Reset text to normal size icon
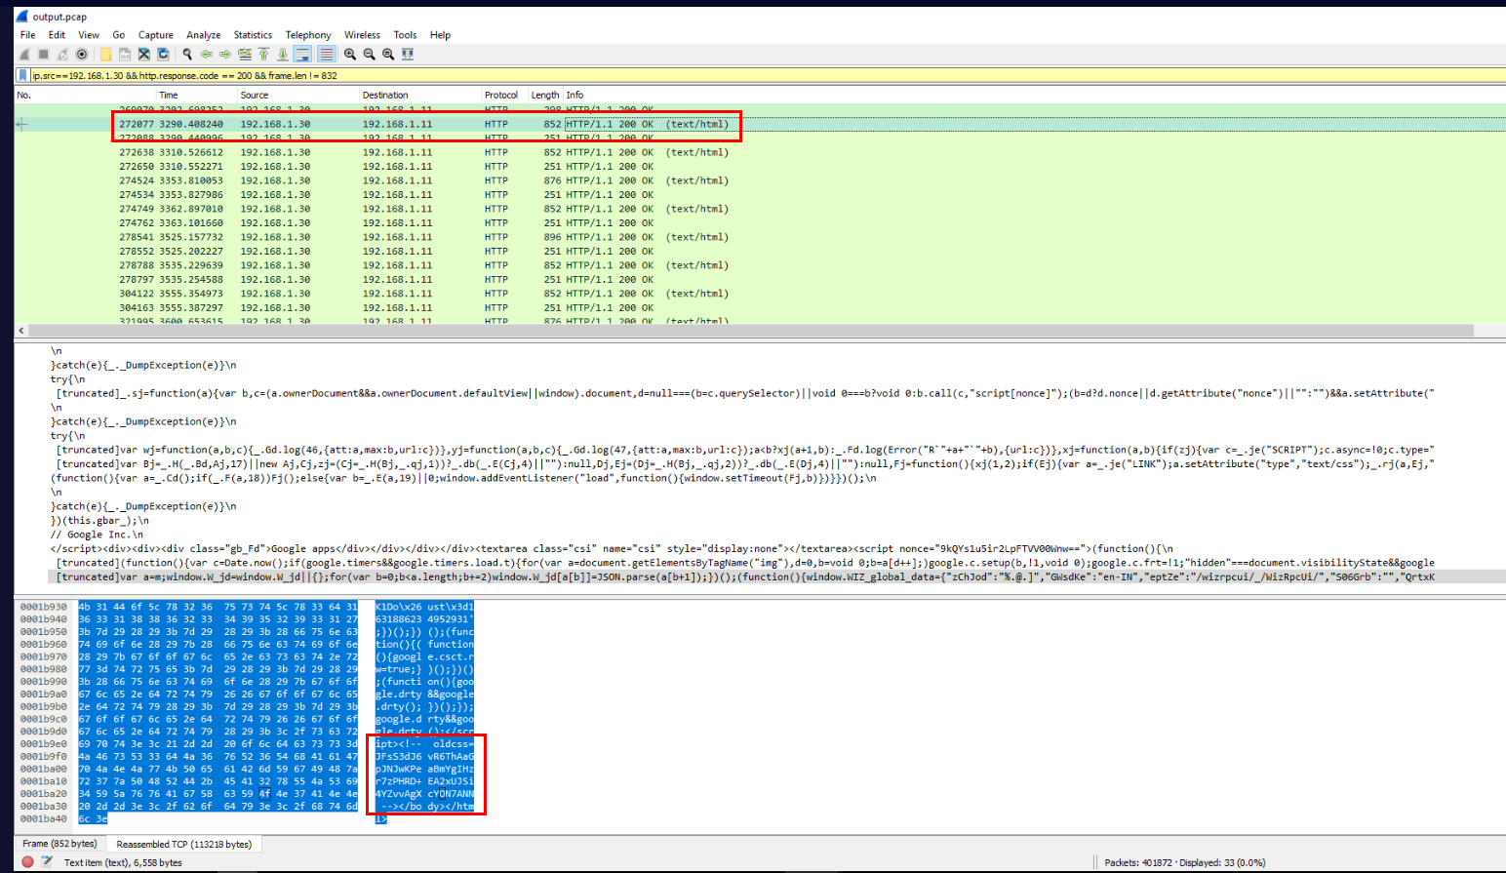Image resolution: width=1506 pixels, height=873 pixels. pos(388,55)
